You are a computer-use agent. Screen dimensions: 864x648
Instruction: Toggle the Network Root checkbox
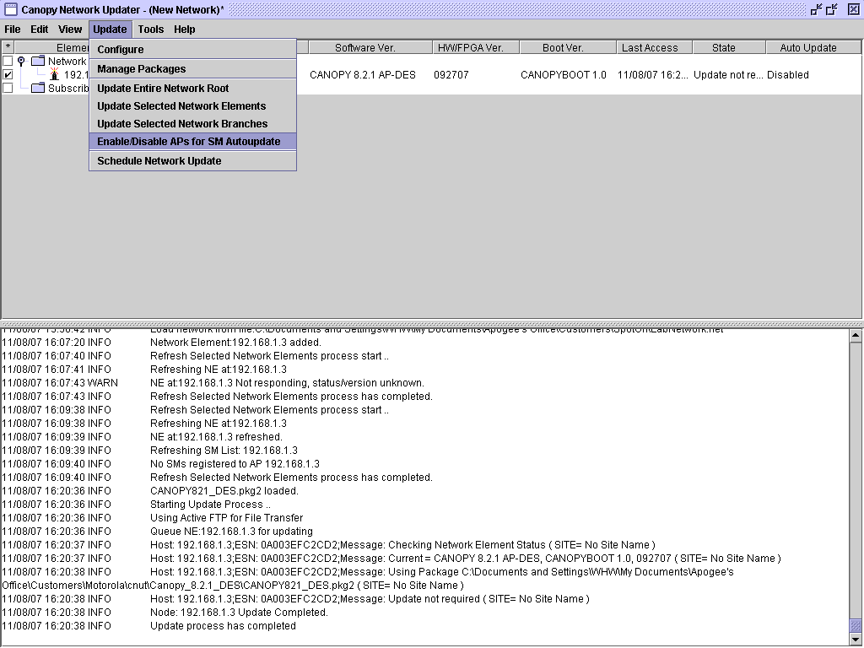tap(8, 61)
